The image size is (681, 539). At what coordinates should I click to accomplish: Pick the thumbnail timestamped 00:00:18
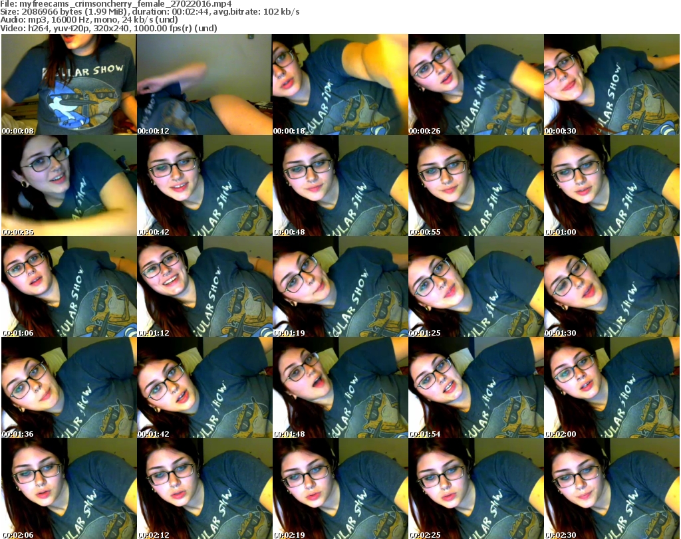point(340,84)
